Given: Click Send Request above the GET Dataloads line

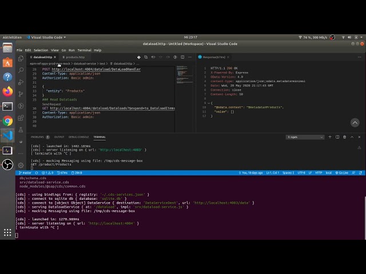Looking at the screenshot, I should 51,104.
